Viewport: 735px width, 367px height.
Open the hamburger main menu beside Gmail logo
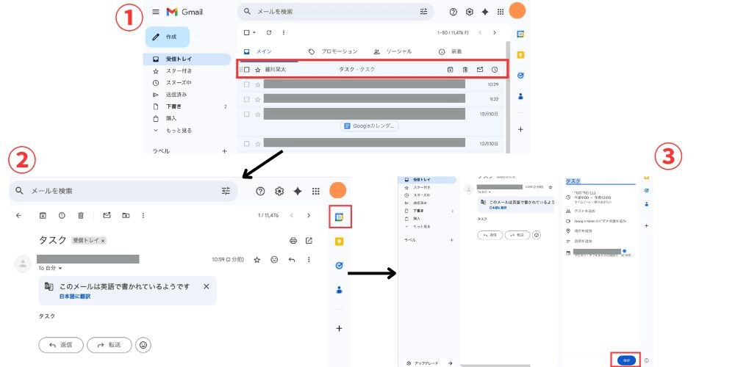(x=156, y=12)
